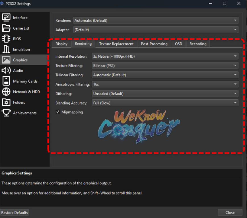Viewport: 247px width, 218px height.
Task: Open the Internal Resolution dropdown
Action: [165, 56]
